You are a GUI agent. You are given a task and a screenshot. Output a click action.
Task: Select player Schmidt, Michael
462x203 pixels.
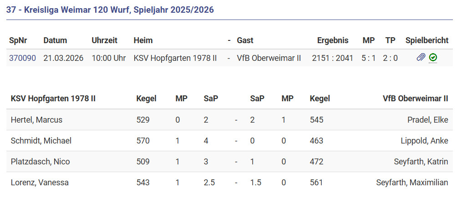[41, 141]
